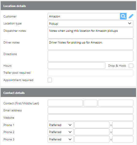Expand the Phone 3 Preferred dropdown
This screenshot has height=145, width=137.
[x=61, y=139]
